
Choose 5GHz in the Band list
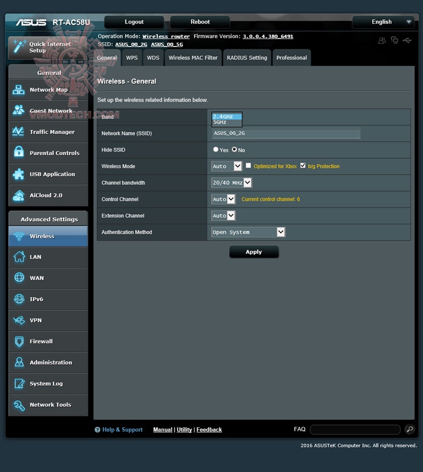point(227,122)
